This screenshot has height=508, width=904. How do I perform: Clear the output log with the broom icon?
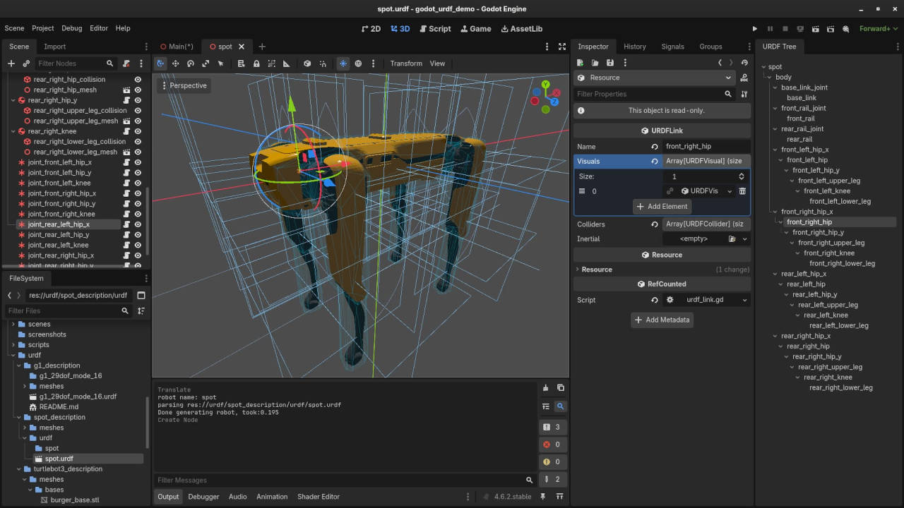pyautogui.click(x=545, y=388)
